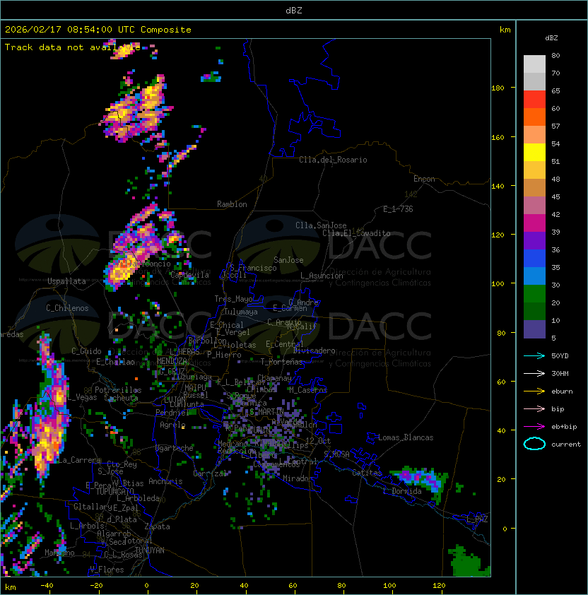Click the '30HM' legend label
The height and width of the screenshot is (595, 588).
coord(560,373)
